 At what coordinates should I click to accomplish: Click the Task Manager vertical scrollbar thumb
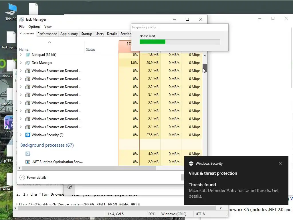[205, 68]
